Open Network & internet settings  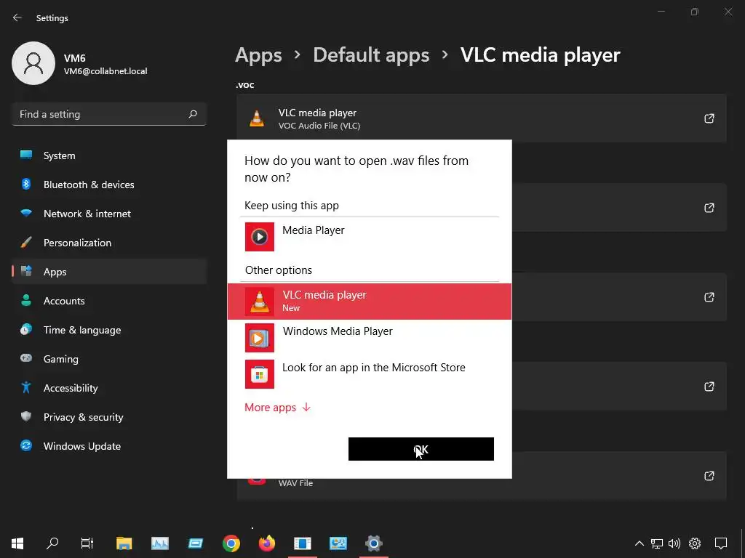click(x=109, y=214)
